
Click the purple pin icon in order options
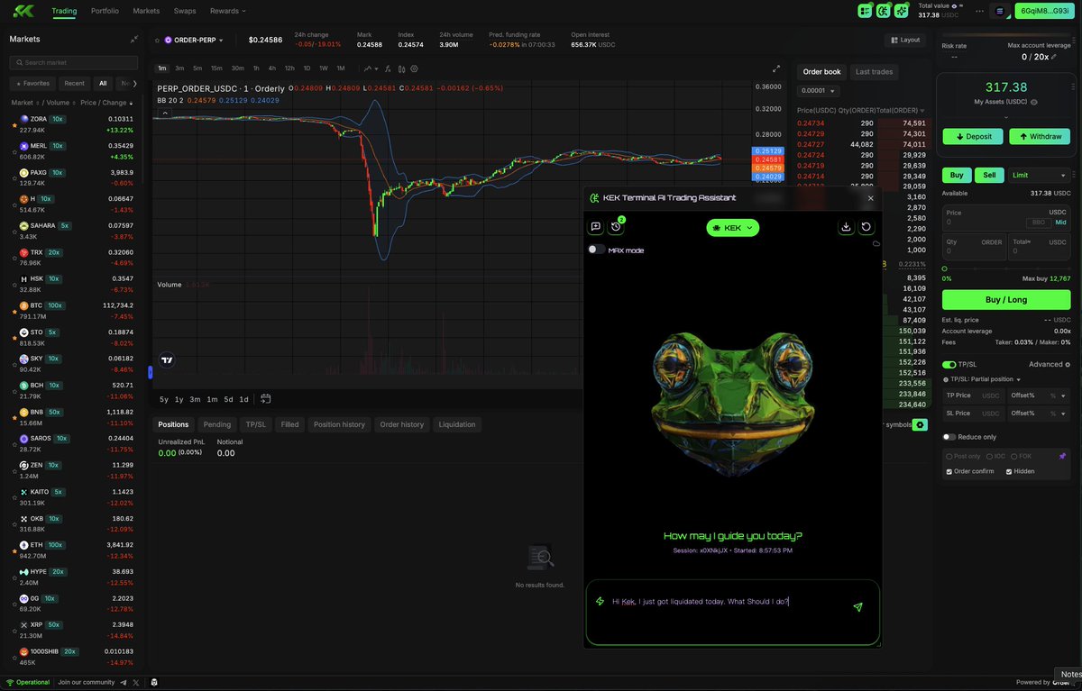[1062, 457]
